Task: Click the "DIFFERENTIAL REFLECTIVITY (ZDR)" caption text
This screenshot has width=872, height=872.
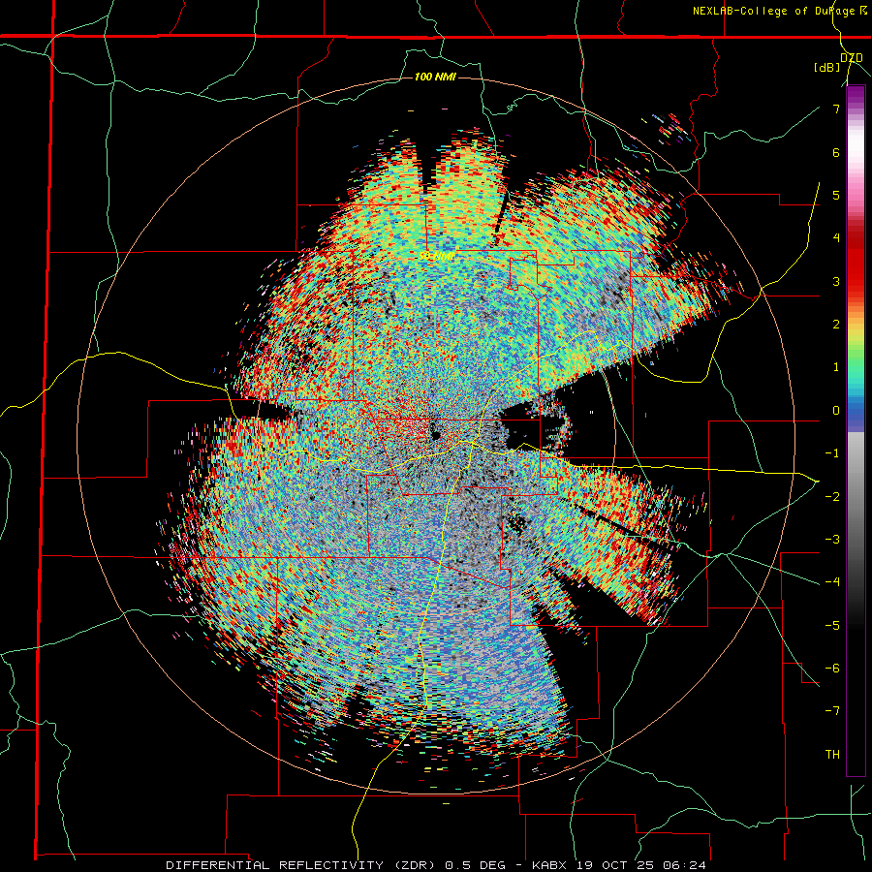Action: 303,865
